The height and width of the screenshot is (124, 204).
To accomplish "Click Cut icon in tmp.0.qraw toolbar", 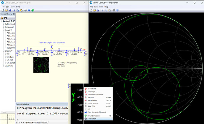I will pos(103,10).
